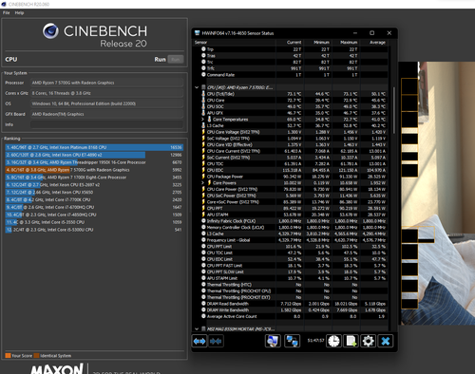This screenshot has height=374, width=475.
Task: Open the Help menu in Cinebench
Action: (19, 12)
